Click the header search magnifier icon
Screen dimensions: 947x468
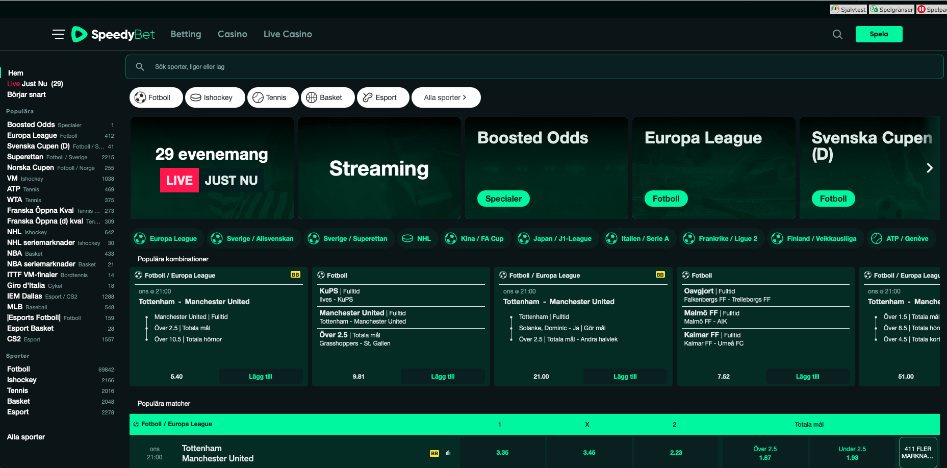click(837, 34)
